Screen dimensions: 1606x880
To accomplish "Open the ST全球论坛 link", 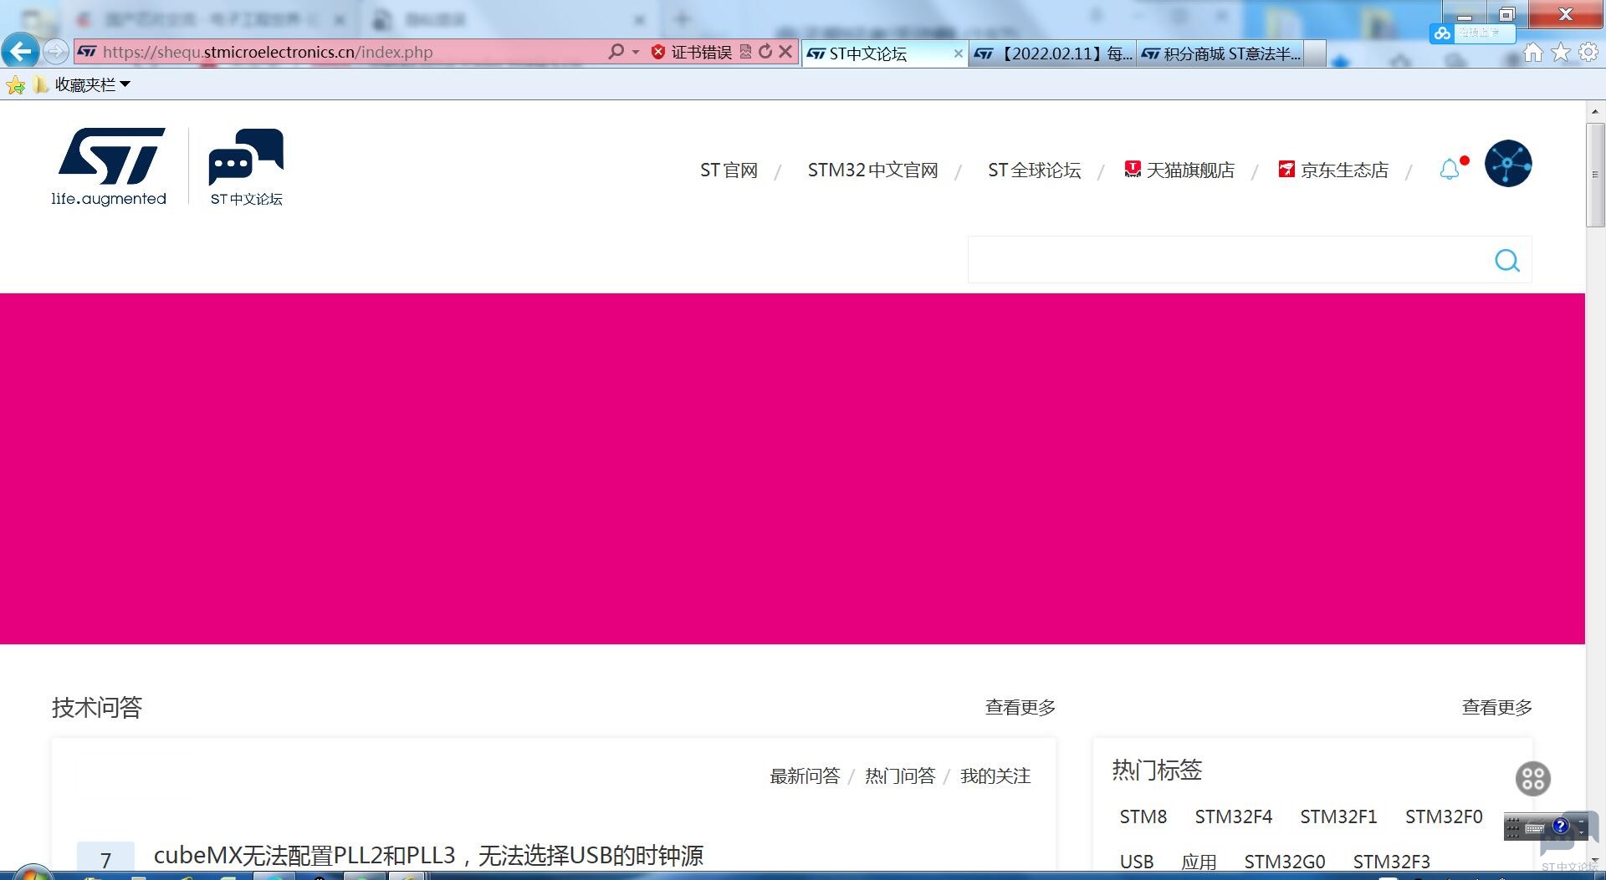I will pyautogui.click(x=1034, y=170).
